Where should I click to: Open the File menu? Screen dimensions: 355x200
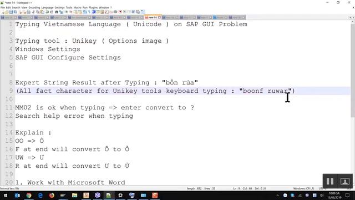pyautogui.click(x=2, y=7)
